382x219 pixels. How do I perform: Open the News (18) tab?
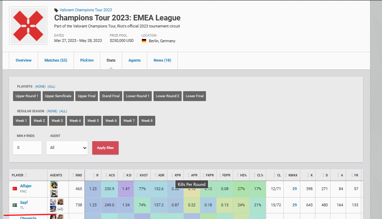[162, 61]
